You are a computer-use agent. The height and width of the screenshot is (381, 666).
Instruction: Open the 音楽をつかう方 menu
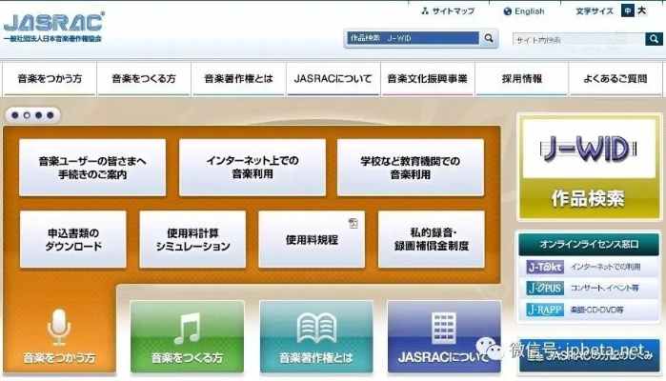50,79
